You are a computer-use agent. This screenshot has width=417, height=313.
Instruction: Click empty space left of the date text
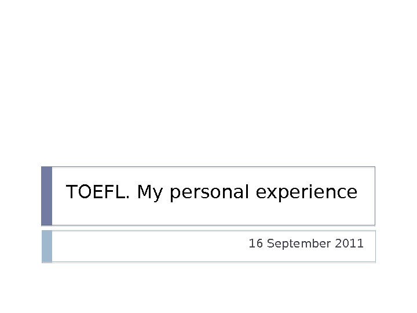coord(145,246)
